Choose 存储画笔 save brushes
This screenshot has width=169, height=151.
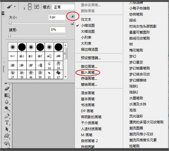click(89, 79)
